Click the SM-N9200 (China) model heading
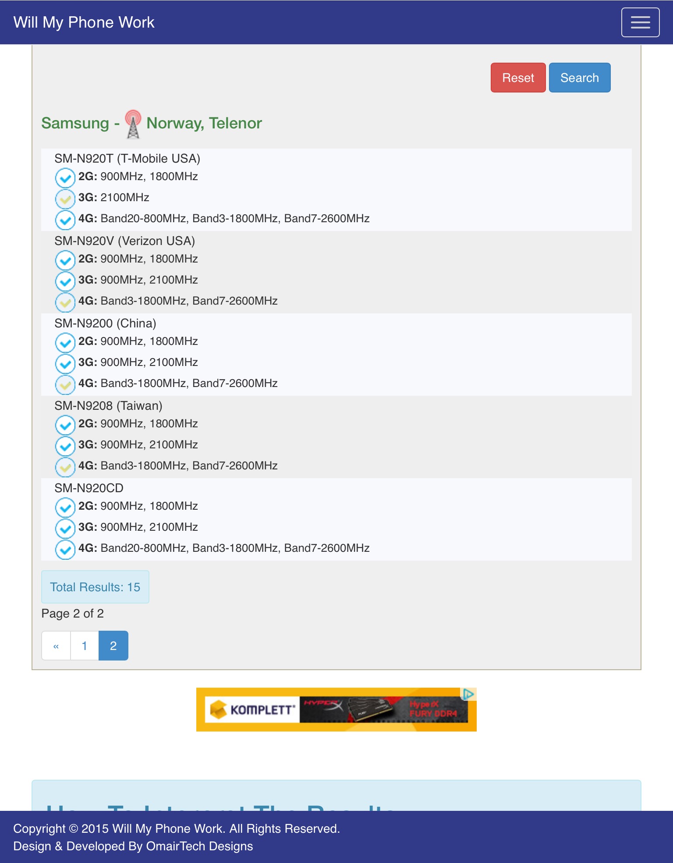673x863 pixels. coord(105,323)
